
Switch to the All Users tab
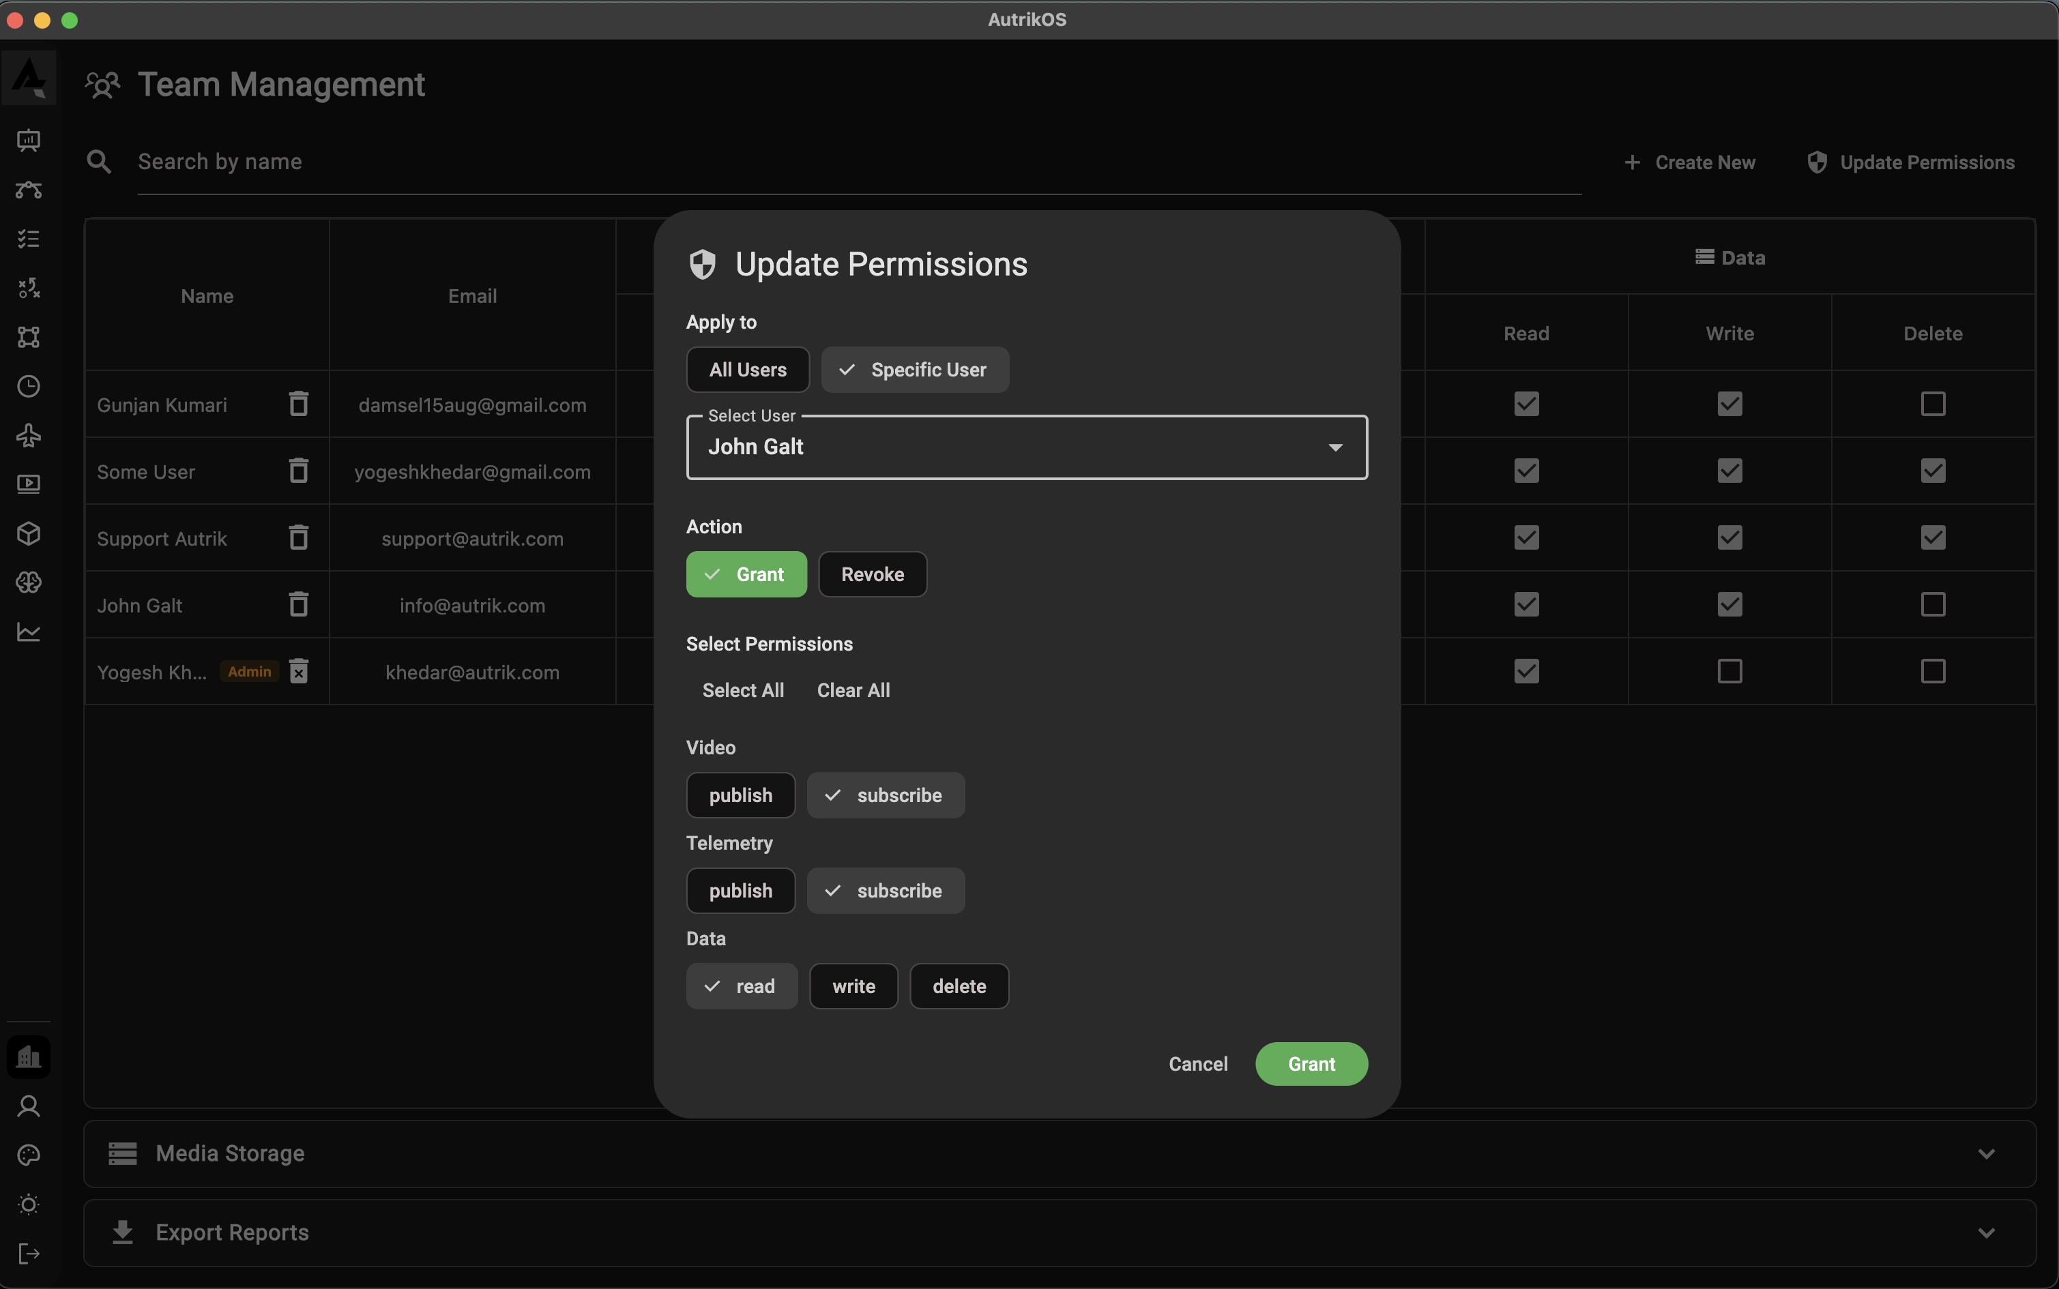[748, 369]
